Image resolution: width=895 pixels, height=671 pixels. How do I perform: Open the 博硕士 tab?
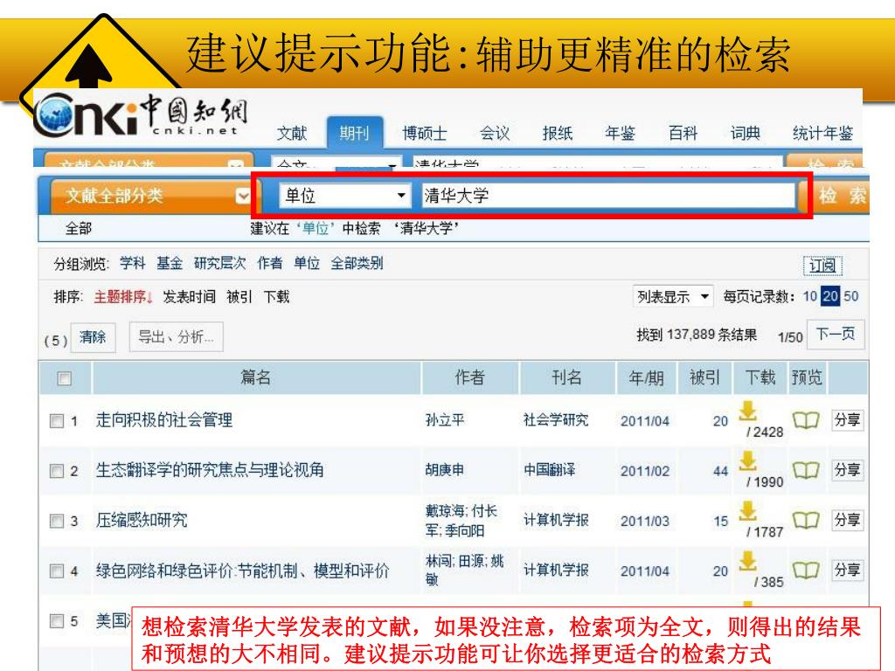(x=424, y=134)
